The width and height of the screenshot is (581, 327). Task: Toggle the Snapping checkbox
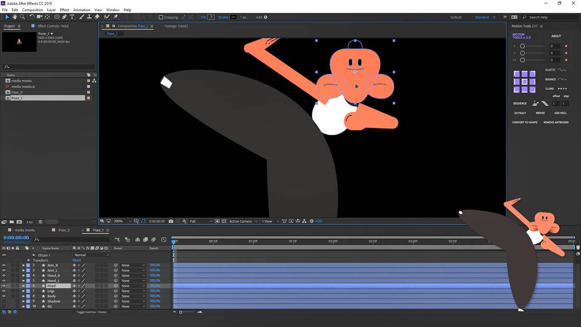[161, 17]
